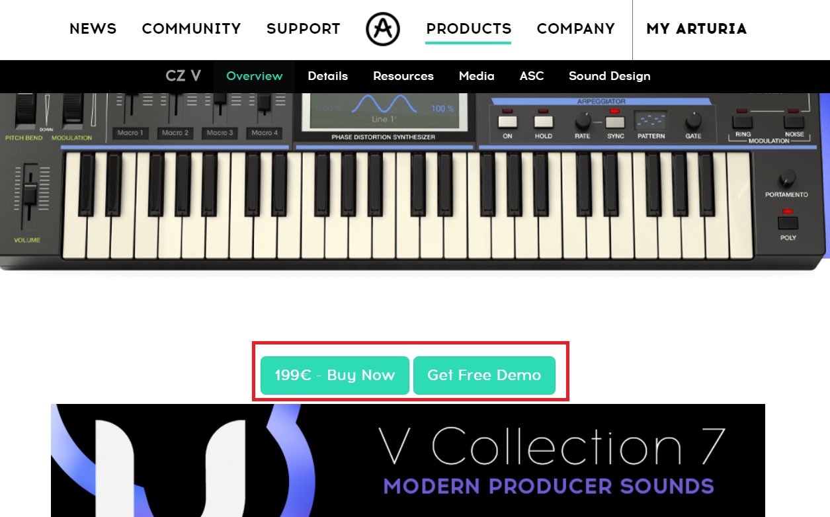Open the PRODUCTS menu
The width and height of the screenshot is (830, 517).
[x=468, y=29]
